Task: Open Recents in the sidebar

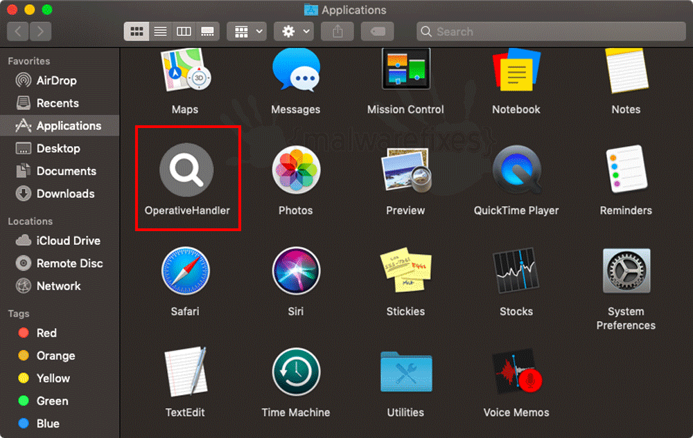Action: click(x=60, y=103)
